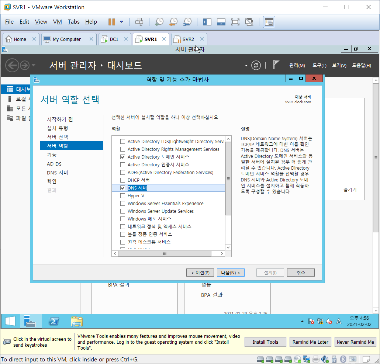The width and height of the screenshot is (380, 364).
Task: Open Server Manager 관리(M) menu
Action: 297,65
